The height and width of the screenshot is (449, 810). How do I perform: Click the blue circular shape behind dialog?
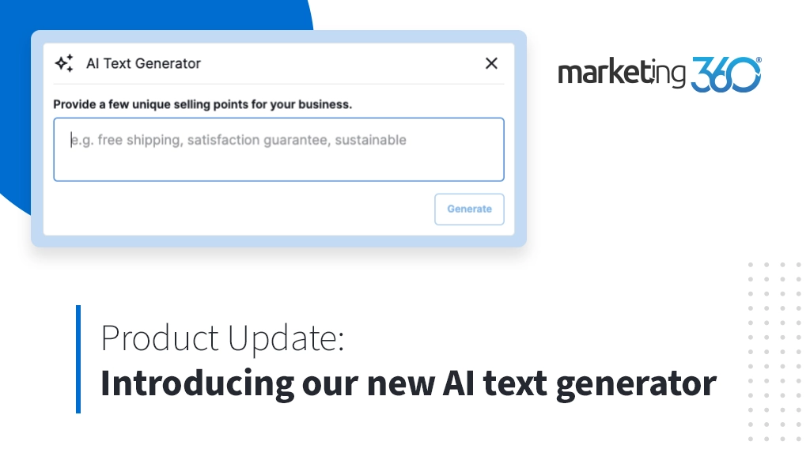coord(158,16)
